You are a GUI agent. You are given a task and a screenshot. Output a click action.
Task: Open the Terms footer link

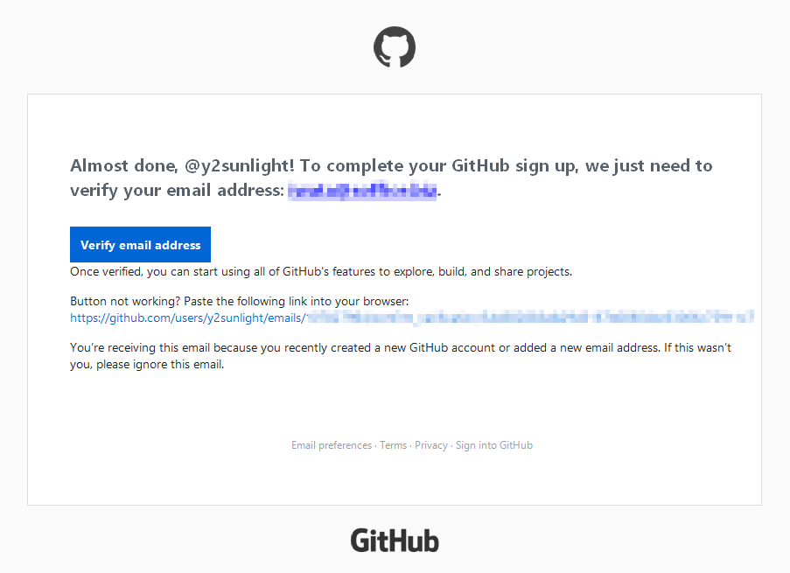pyautogui.click(x=394, y=445)
